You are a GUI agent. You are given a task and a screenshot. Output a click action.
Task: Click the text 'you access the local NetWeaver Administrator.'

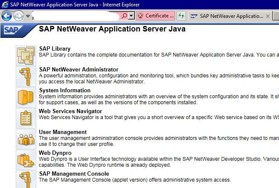point(92,82)
